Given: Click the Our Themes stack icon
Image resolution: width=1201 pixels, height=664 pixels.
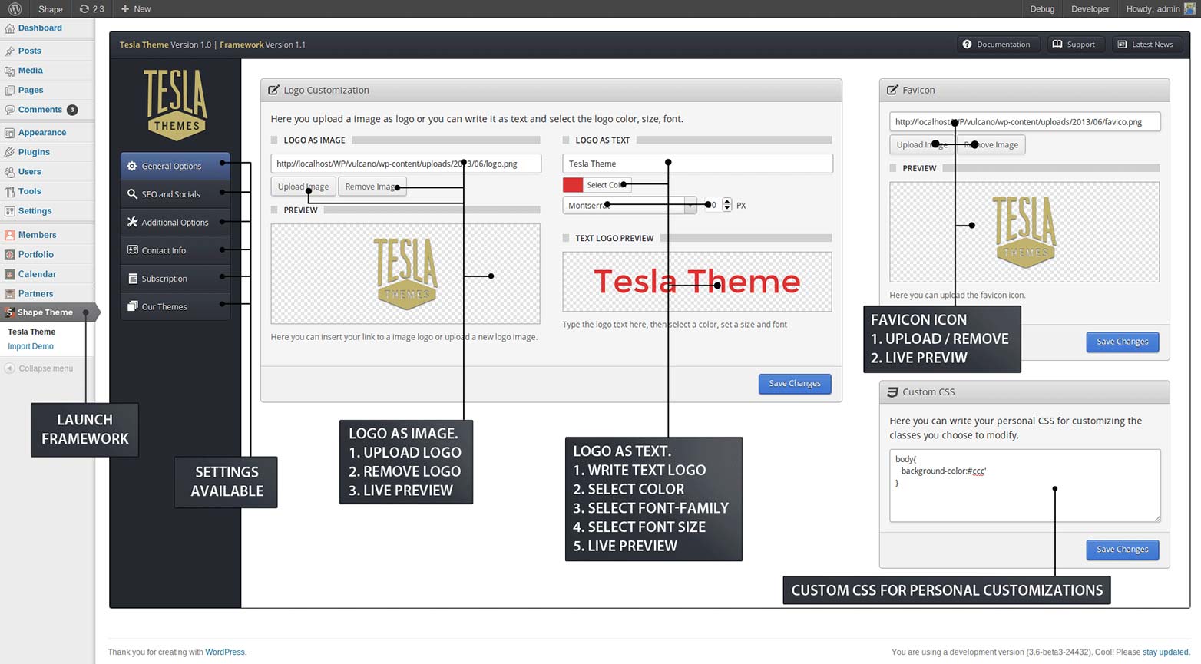Looking at the screenshot, I should (132, 306).
